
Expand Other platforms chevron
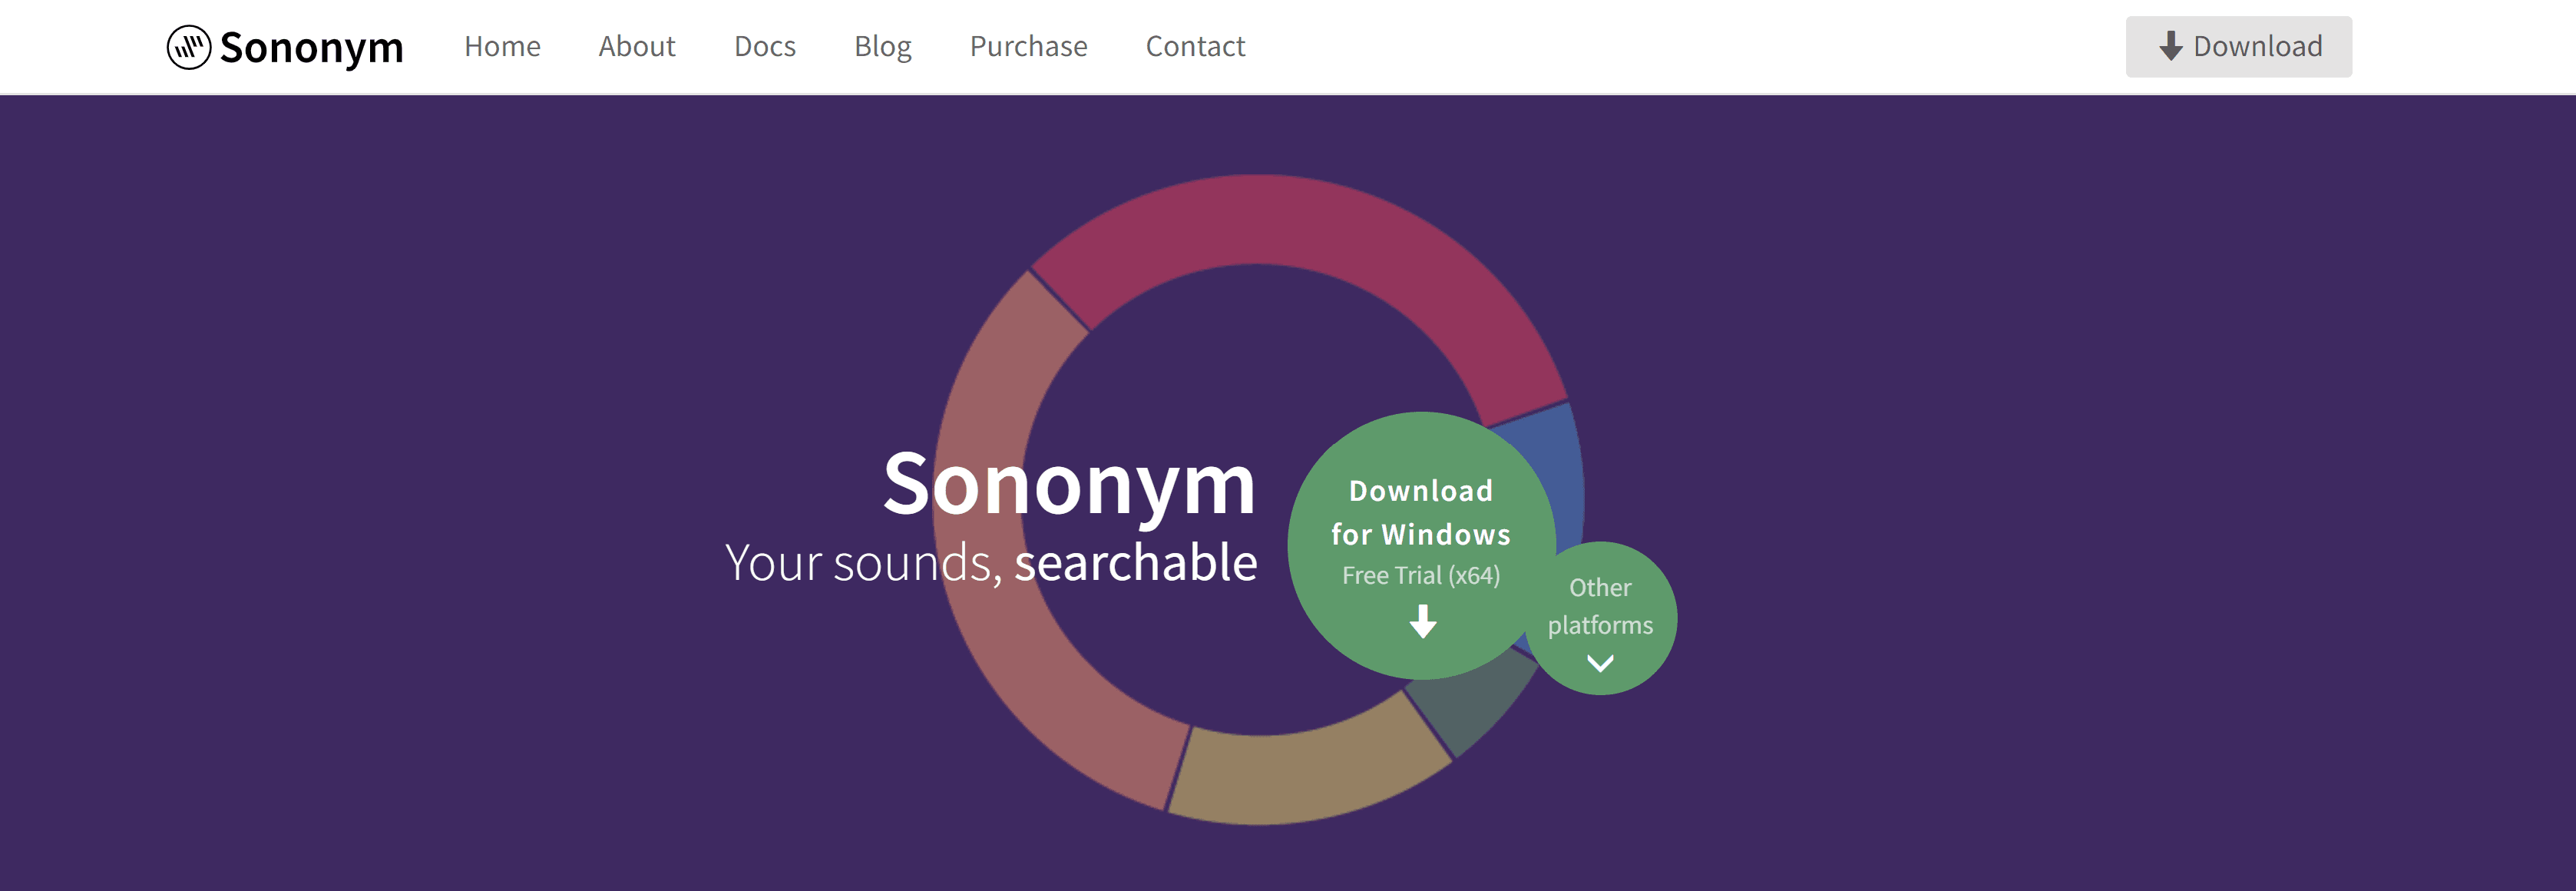coord(1600,663)
